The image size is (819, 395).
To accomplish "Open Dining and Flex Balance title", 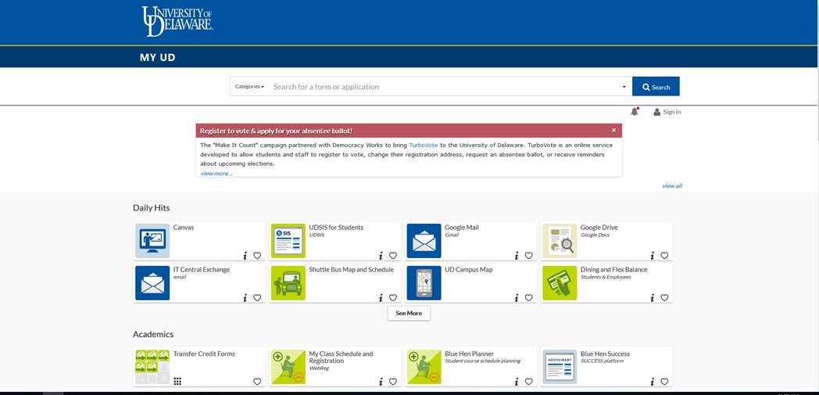I will [613, 270].
